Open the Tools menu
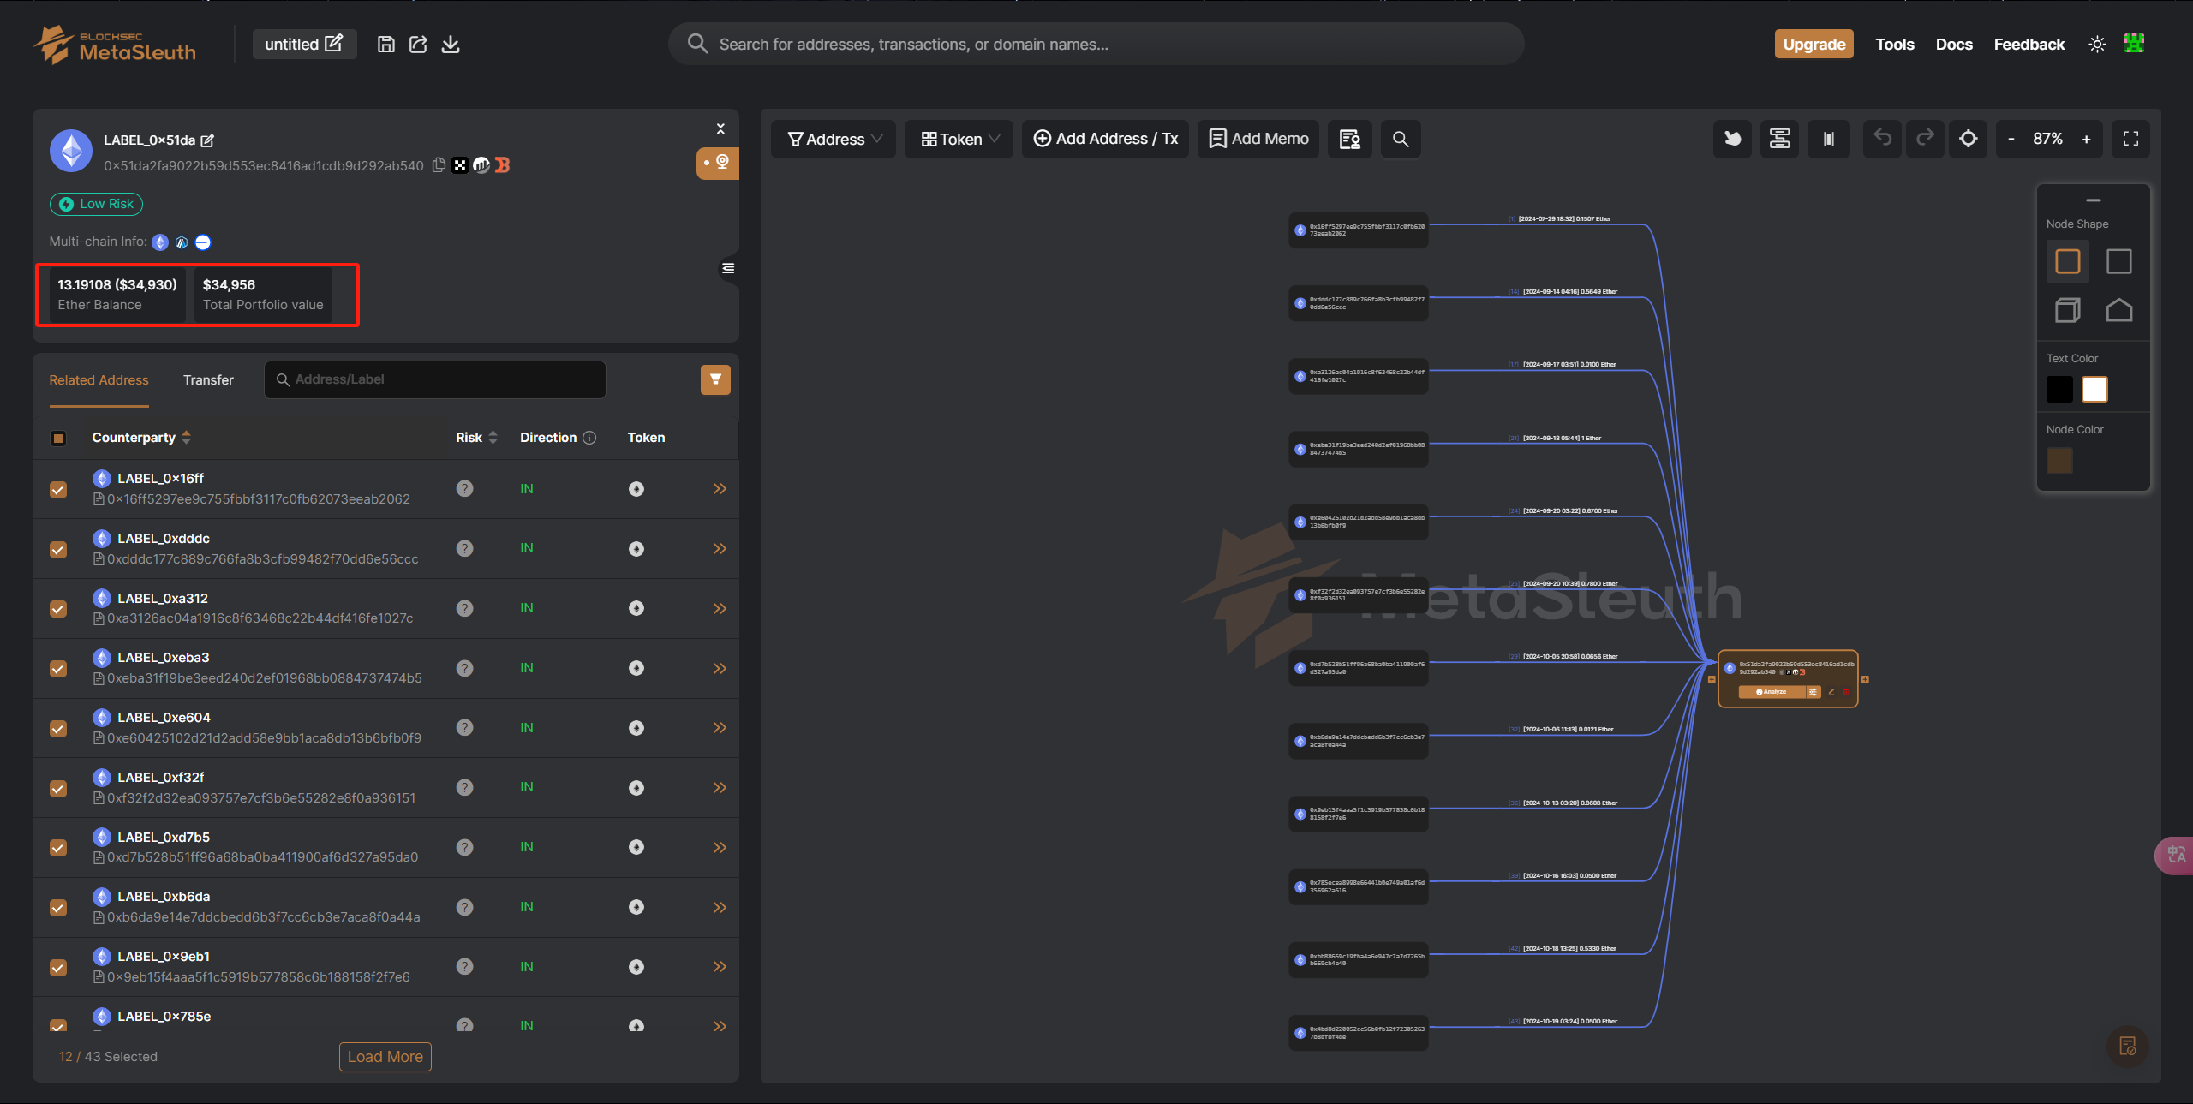 [1894, 45]
